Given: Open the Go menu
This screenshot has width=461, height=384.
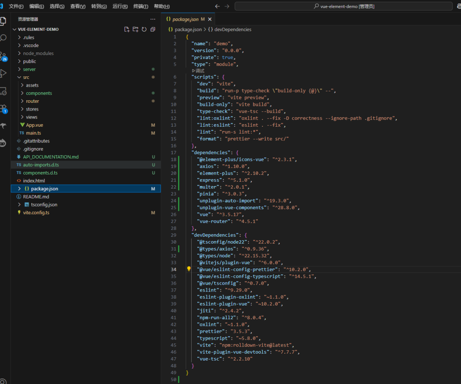Looking at the screenshot, I should (99, 6).
